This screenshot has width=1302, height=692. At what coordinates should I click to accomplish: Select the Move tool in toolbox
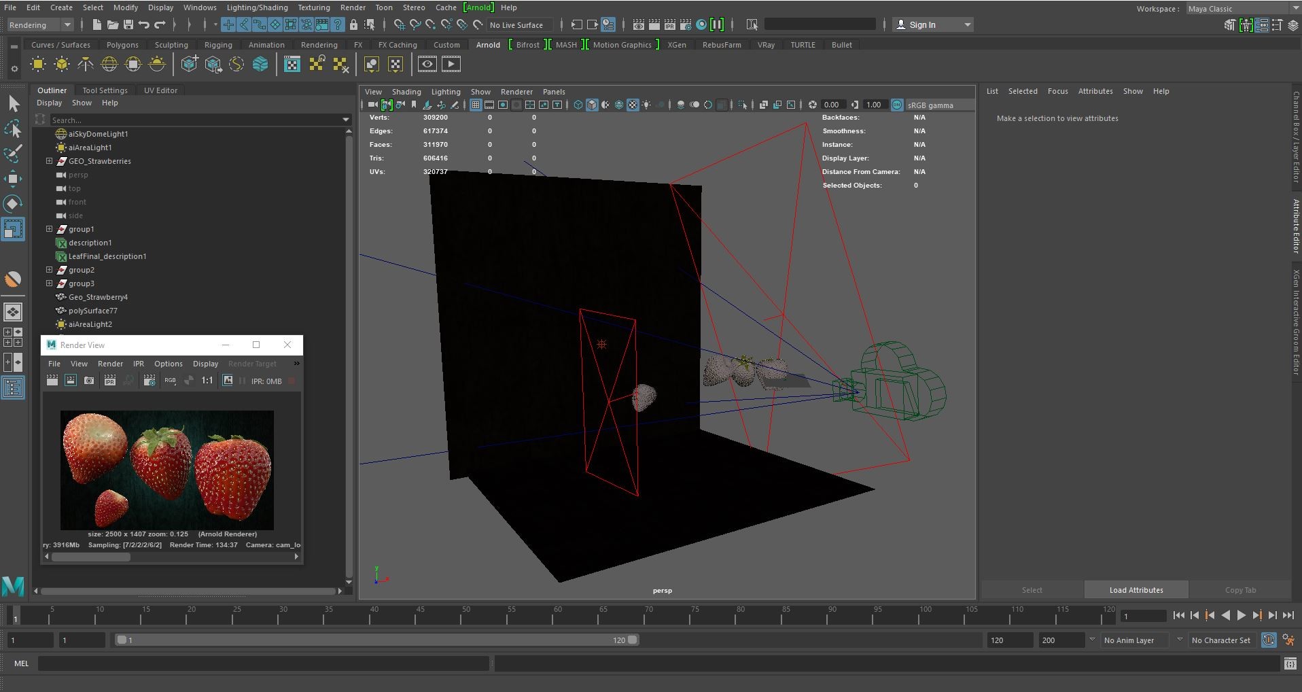click(13, 179)
